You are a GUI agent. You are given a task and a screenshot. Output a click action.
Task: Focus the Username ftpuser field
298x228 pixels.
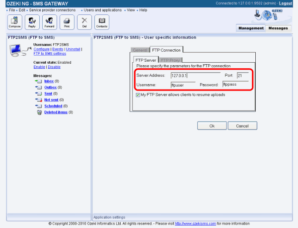pos(183,85)
